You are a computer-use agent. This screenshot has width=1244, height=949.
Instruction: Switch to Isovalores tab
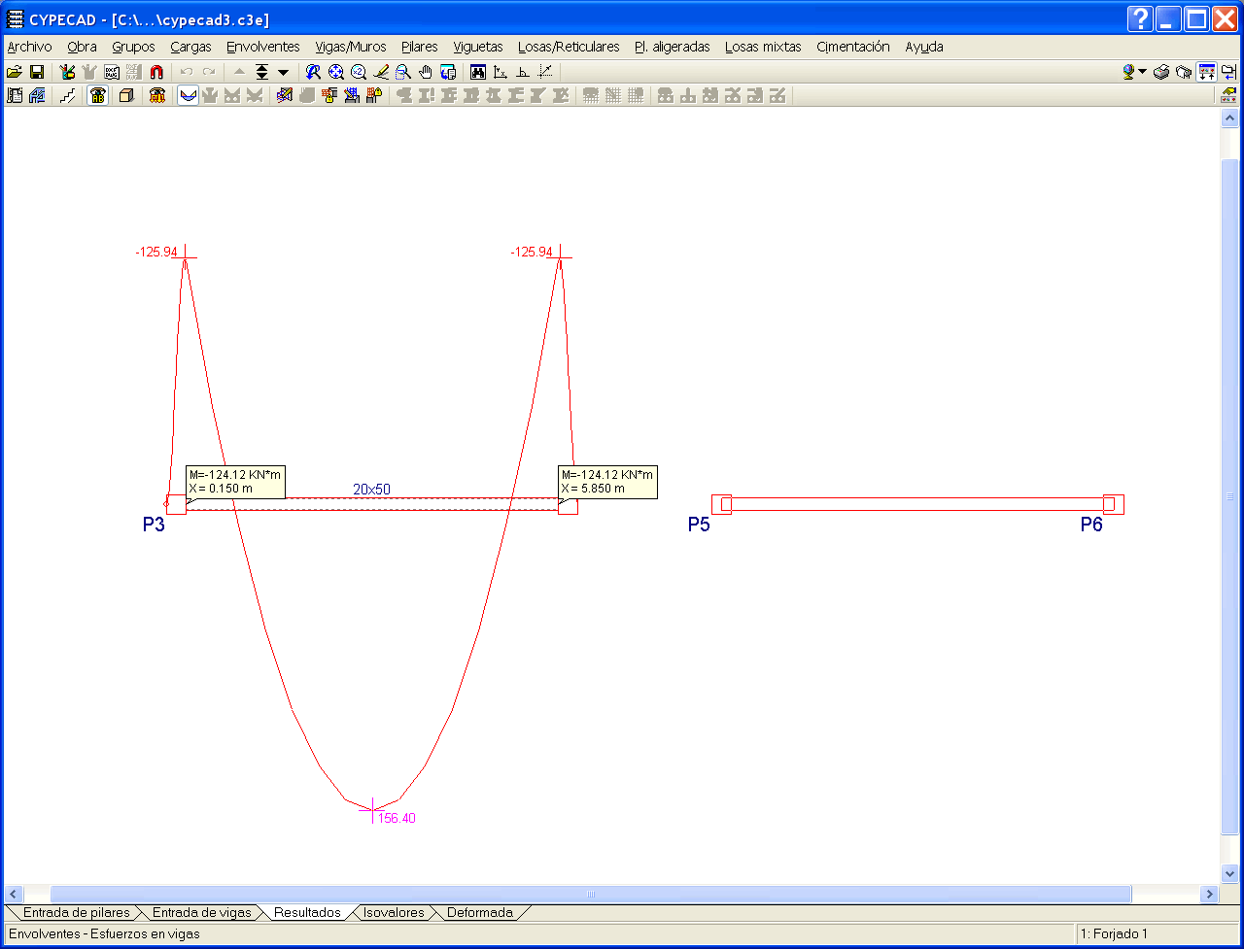point(394,913)
